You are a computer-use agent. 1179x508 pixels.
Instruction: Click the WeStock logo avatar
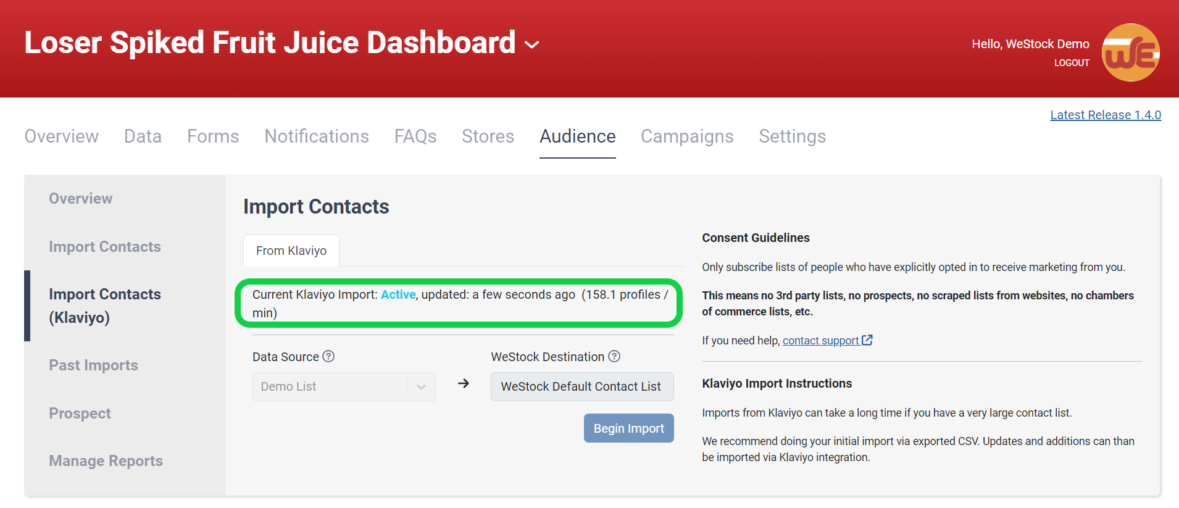pyautogui.click(x=1130, y=52)
